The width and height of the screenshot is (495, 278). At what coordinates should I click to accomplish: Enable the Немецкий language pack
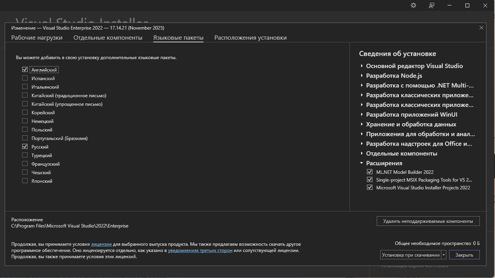click(25, 121)
